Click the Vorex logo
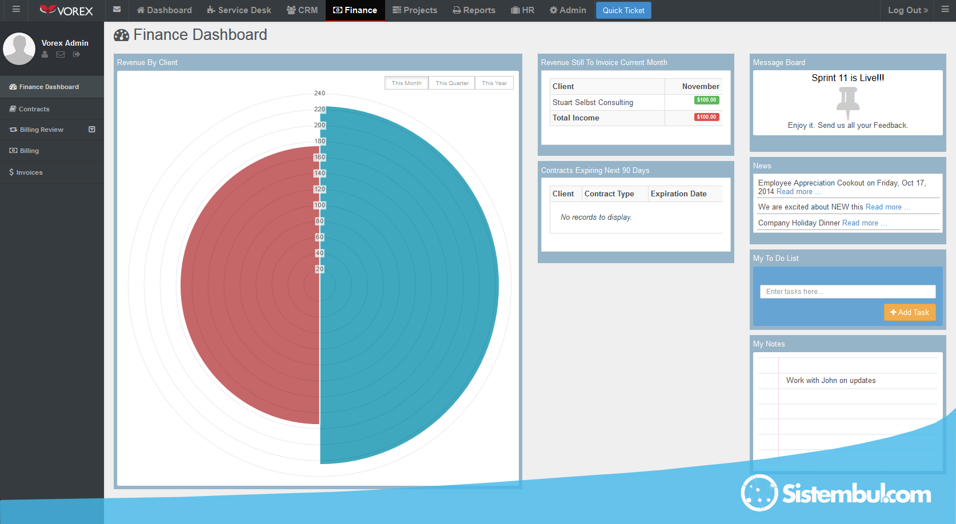 tap(66, 10)
